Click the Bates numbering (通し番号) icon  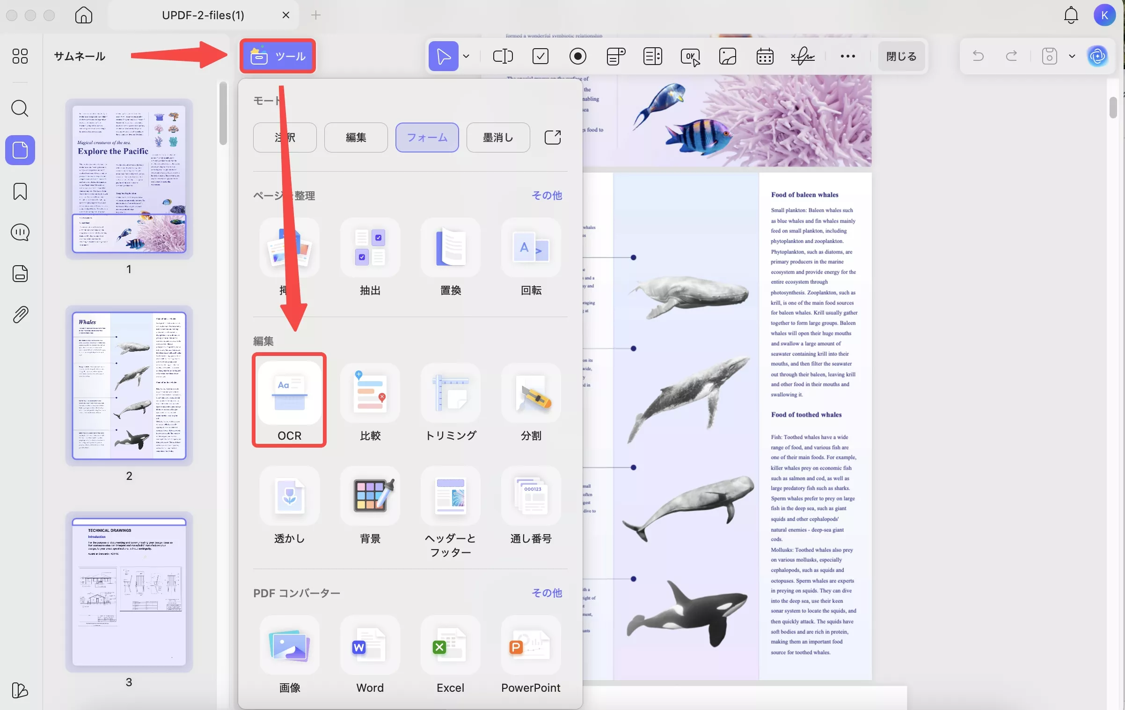tap(531, 496)
